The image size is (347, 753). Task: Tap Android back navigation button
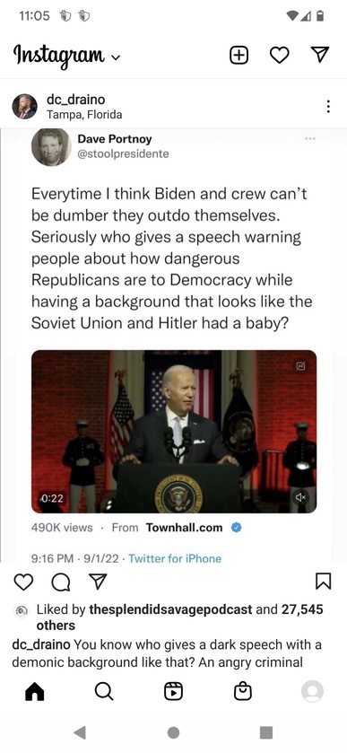tap(80, 732)
